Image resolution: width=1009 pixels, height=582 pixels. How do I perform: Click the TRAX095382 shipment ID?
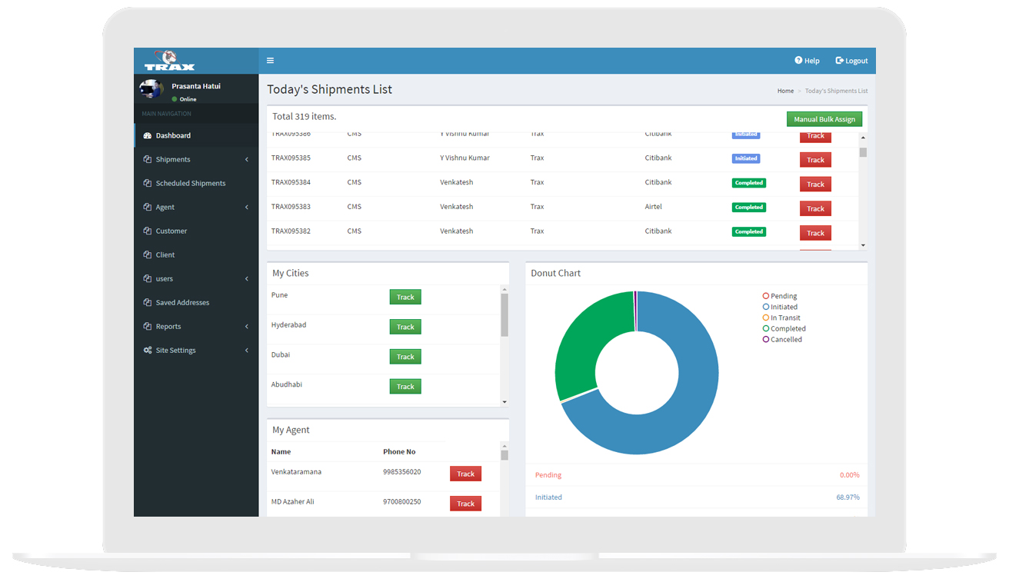[291, 231]
